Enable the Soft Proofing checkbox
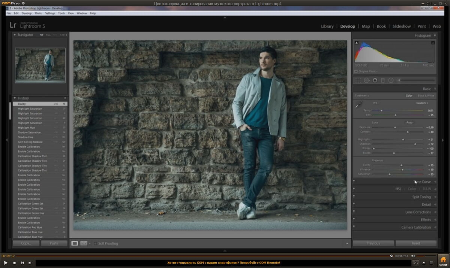 (95, 243)
